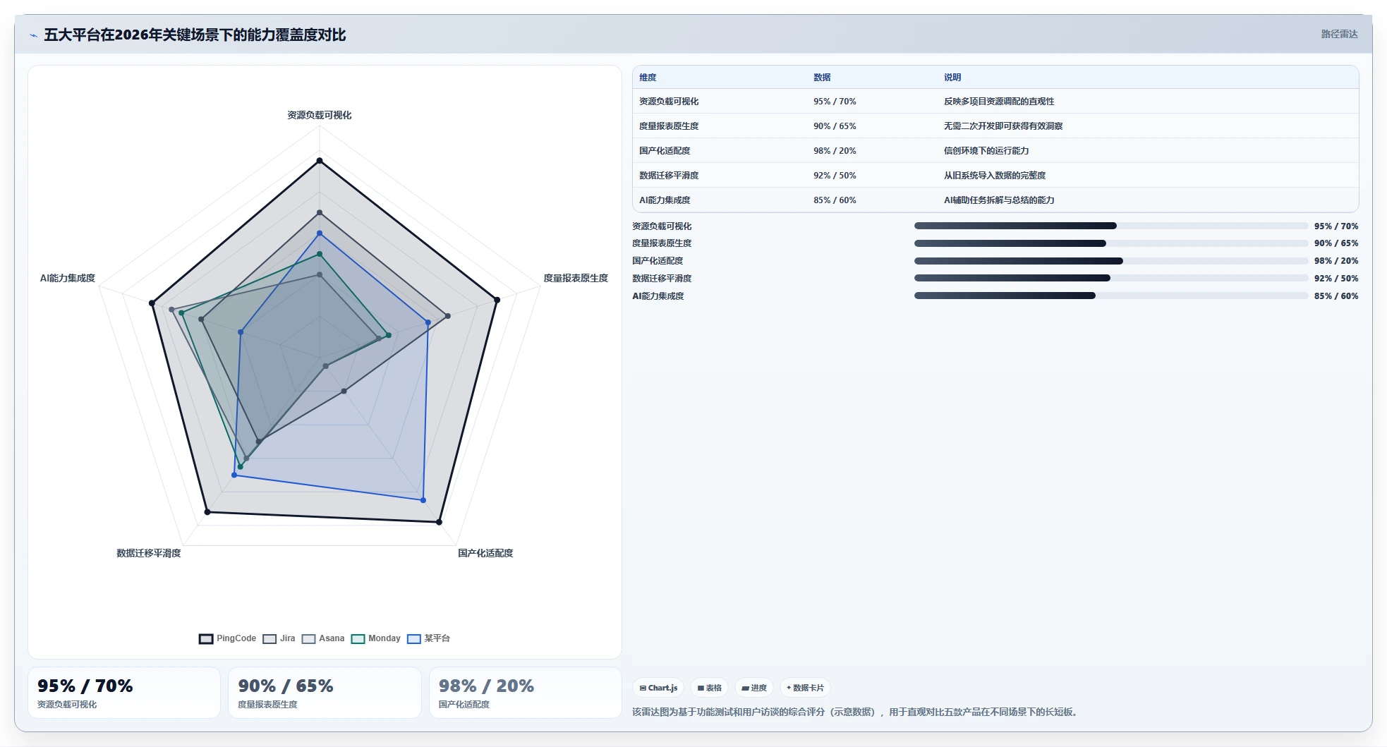Click the 国产化适配度 progress bar
This screenshot has width=1387, height=747.
pos(1111,261)
